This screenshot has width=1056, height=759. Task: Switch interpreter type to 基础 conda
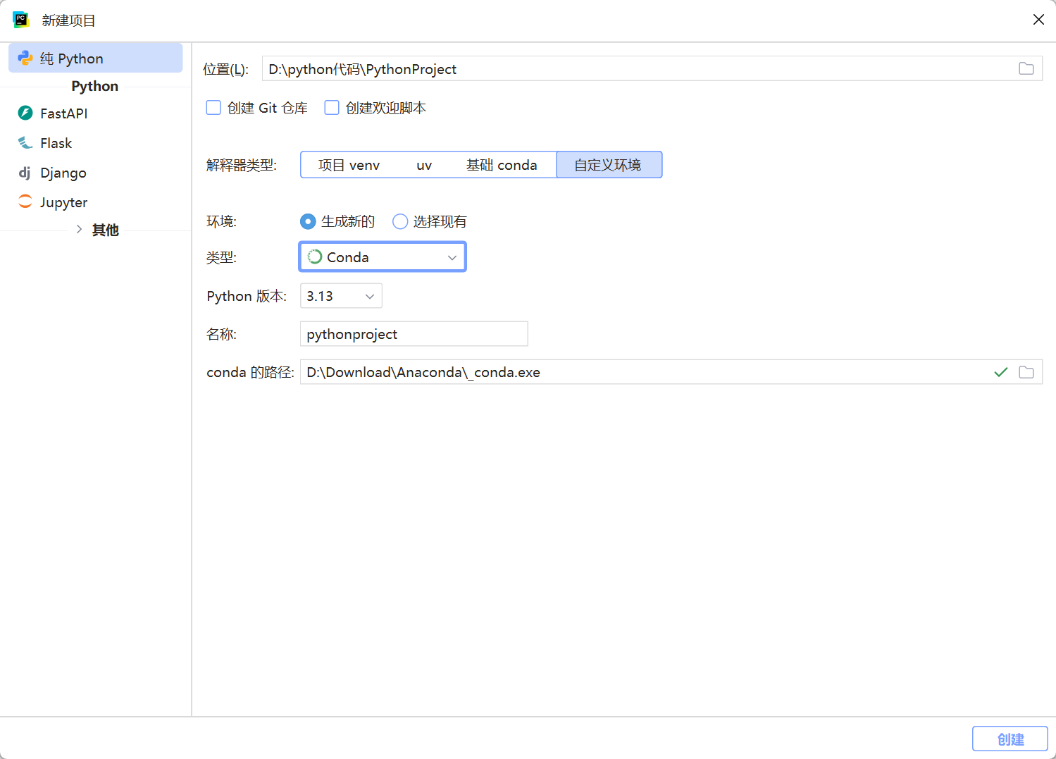[502, 165]
